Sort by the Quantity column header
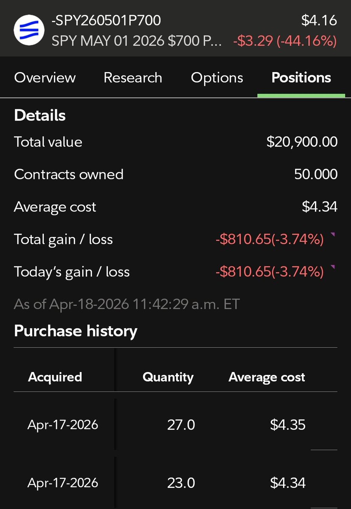This screenshot has height=509, width=351. tap(168, 377)
